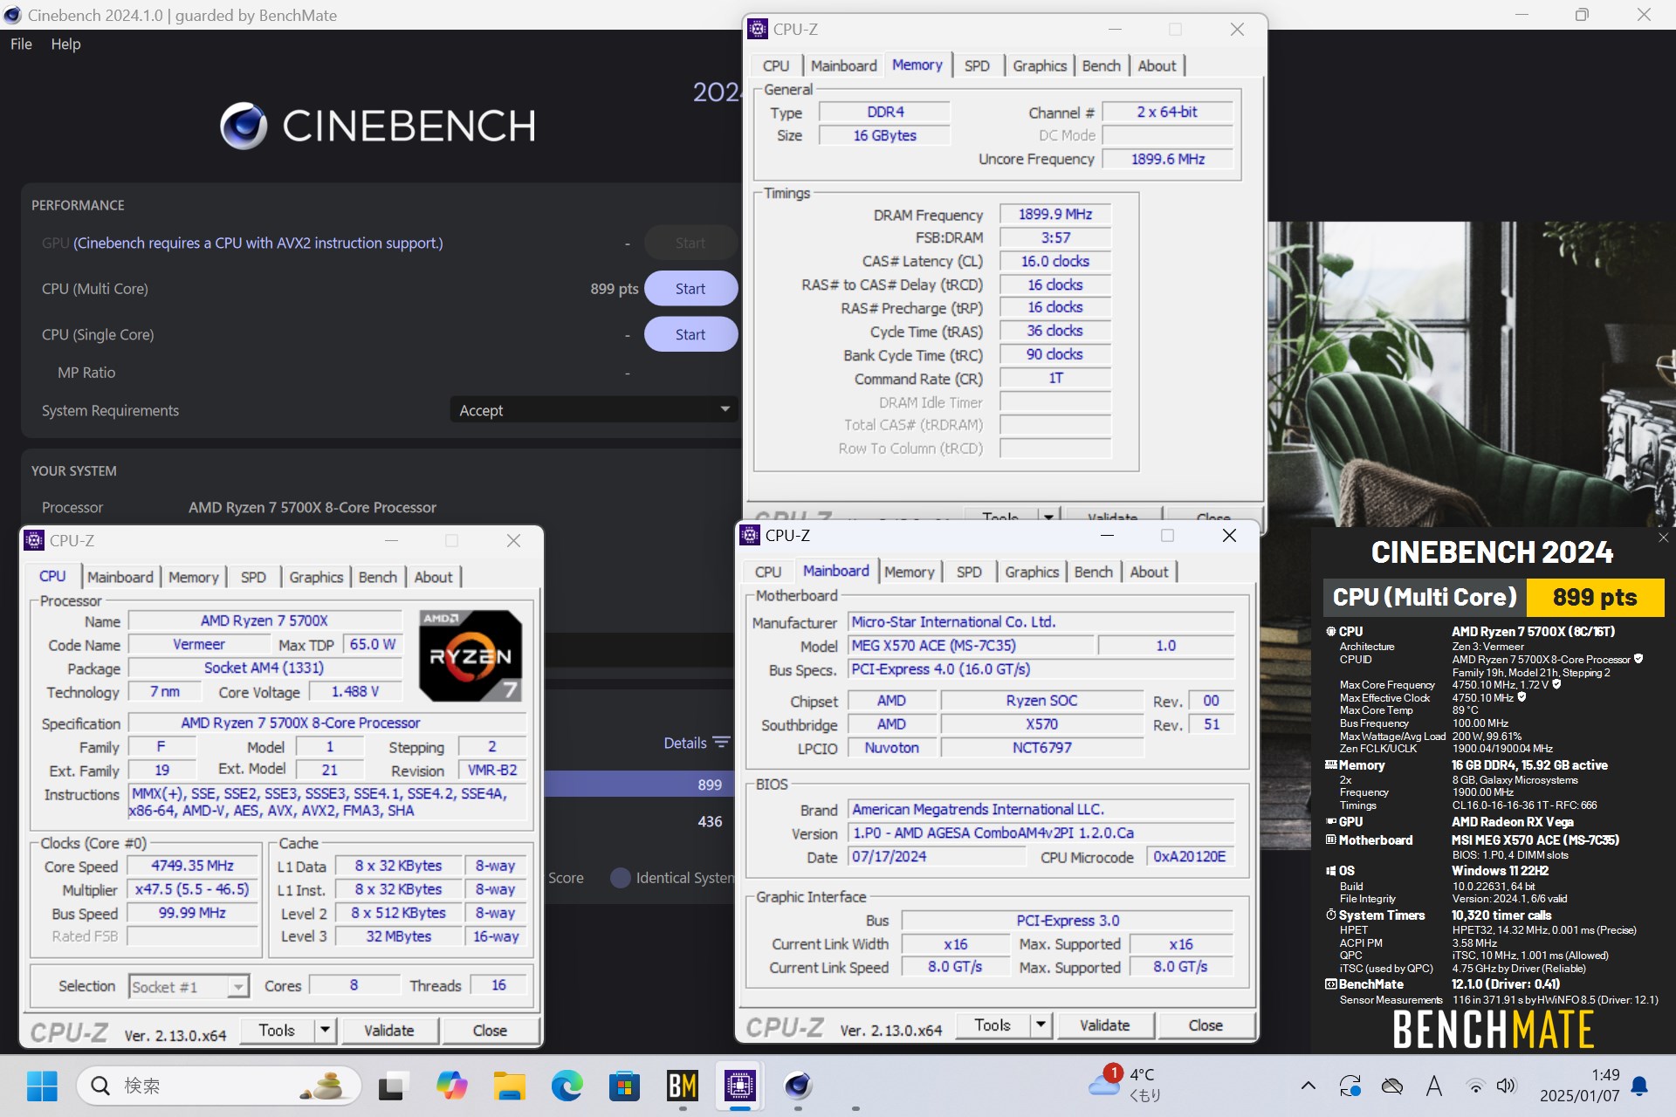This screenshot has width=1676, height=1117.
Task: Expand the Tools arrow in the CPU-Z CPU window
Action: [325, 1031]
